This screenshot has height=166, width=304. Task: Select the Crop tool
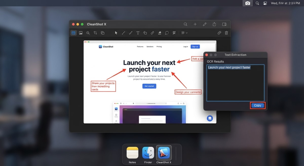point(95,33)
